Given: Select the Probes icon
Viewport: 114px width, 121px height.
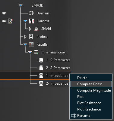Looking at the screenshot, I should [31, 37].
